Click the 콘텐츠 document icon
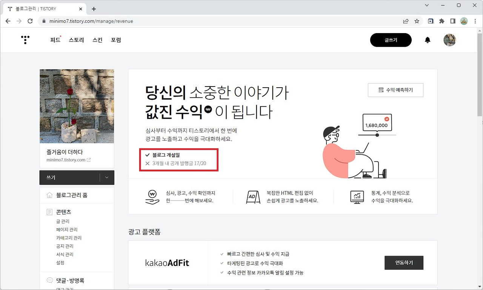 49,212
